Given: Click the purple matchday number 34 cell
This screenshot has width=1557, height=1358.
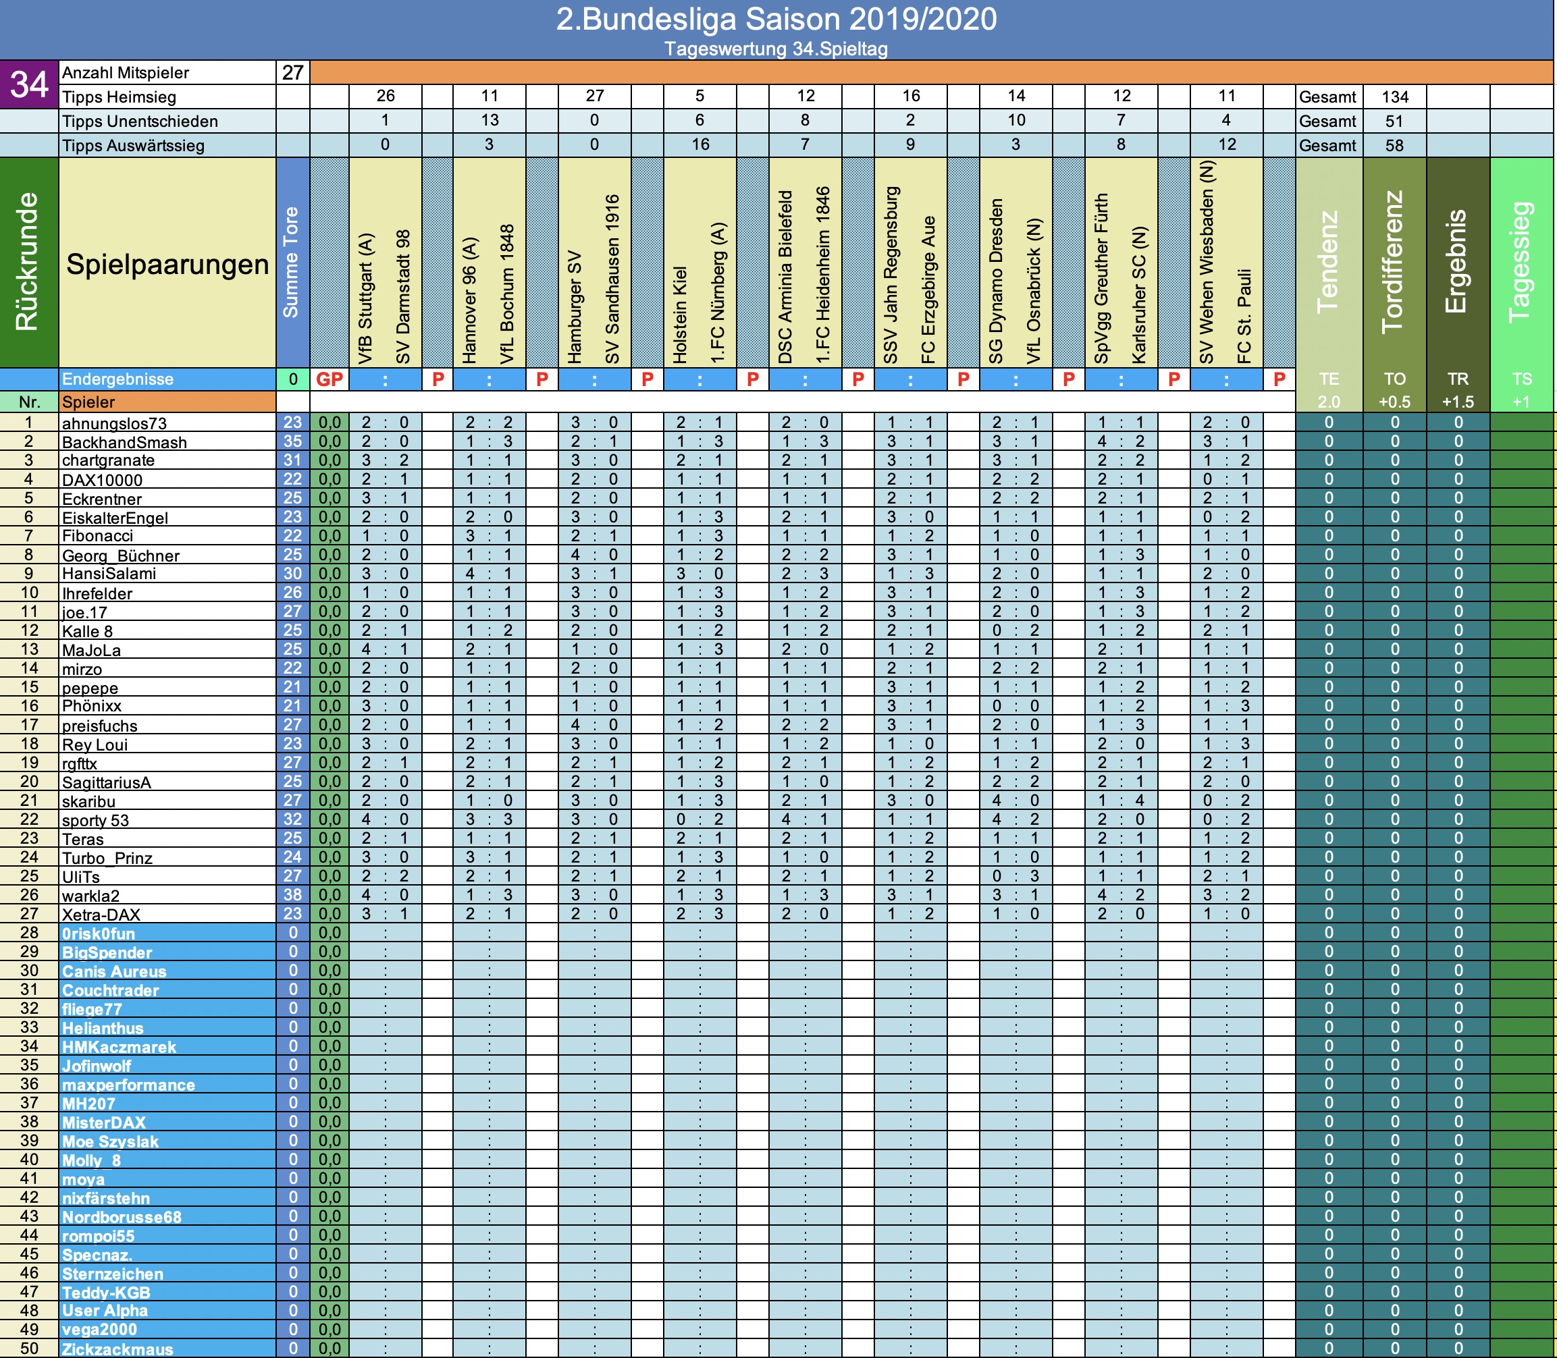Looking at the screenshot, I should click(29, 84).
